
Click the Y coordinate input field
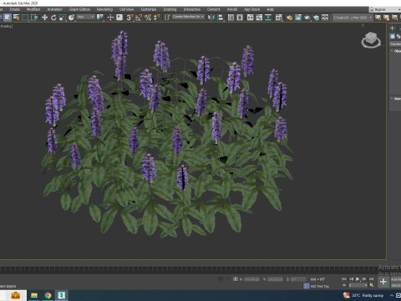point(275,279)
